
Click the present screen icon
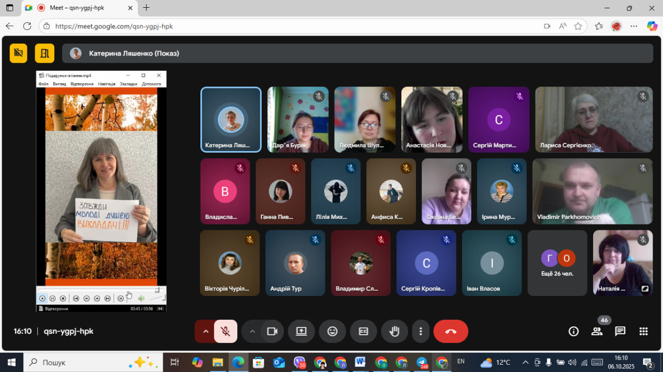click(301, 332)
